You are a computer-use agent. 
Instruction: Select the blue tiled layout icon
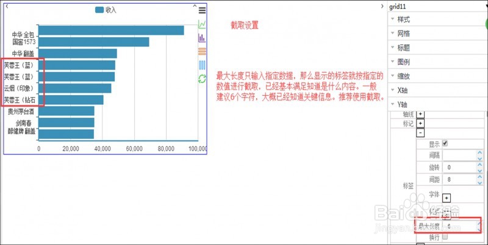point(203,65)
